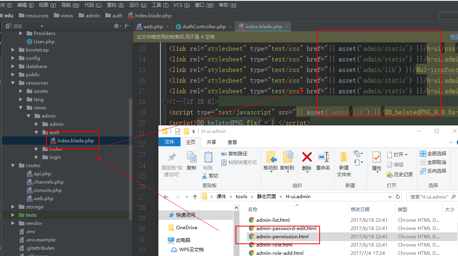Click the Properties (属性) icon in ribbon

tap(377, 158)
